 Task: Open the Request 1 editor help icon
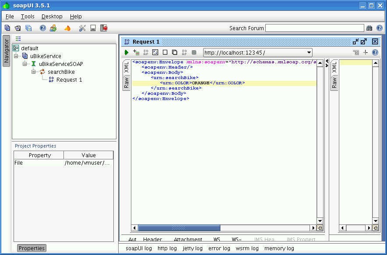point(375,52)
